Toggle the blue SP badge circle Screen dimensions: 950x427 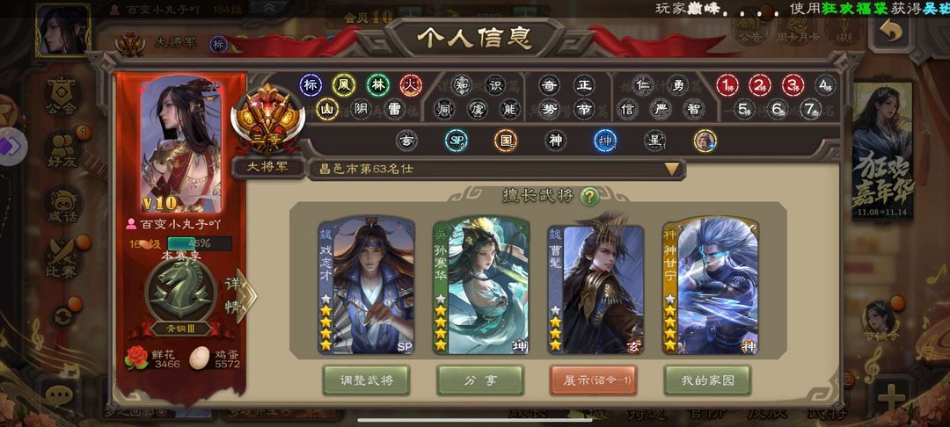(456, 141)
